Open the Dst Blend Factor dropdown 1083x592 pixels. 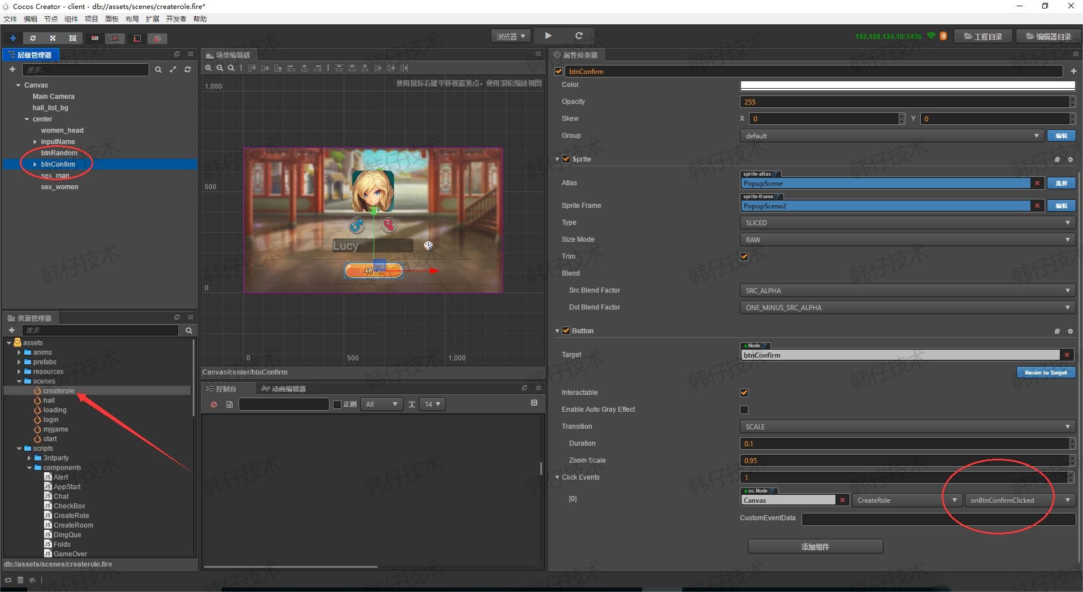(908, 307)
